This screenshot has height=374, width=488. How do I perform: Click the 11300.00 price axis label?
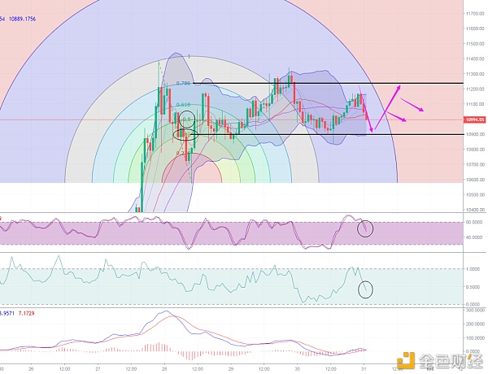click(x=475, y=74)
